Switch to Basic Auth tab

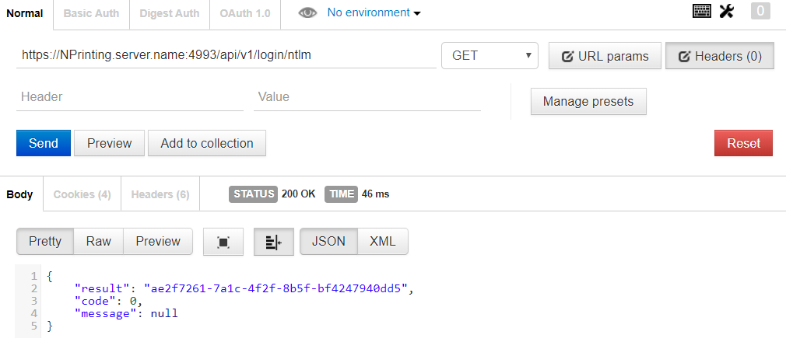click(91, 13)
